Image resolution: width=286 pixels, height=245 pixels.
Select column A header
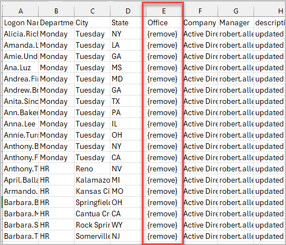pyautogui.click(x=21, y=11)
